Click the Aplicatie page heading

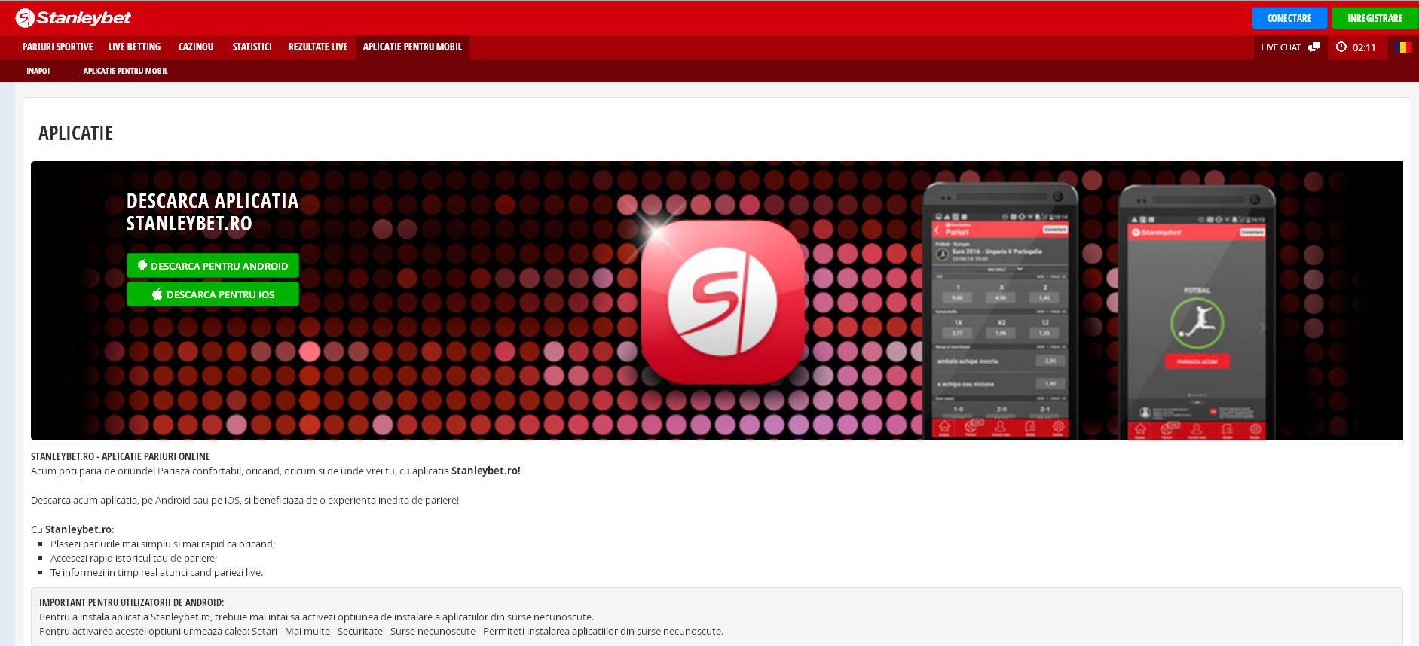[x=75, y=133]
